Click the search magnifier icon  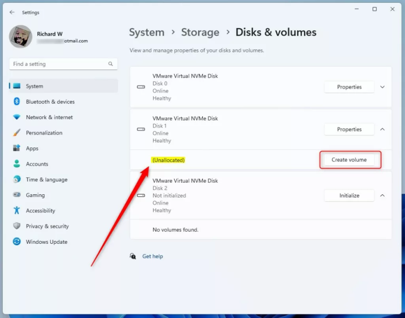[x=111, y=64]
